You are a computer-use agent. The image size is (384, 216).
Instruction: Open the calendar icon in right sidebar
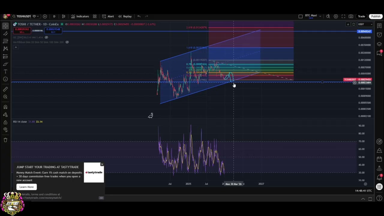379,159
